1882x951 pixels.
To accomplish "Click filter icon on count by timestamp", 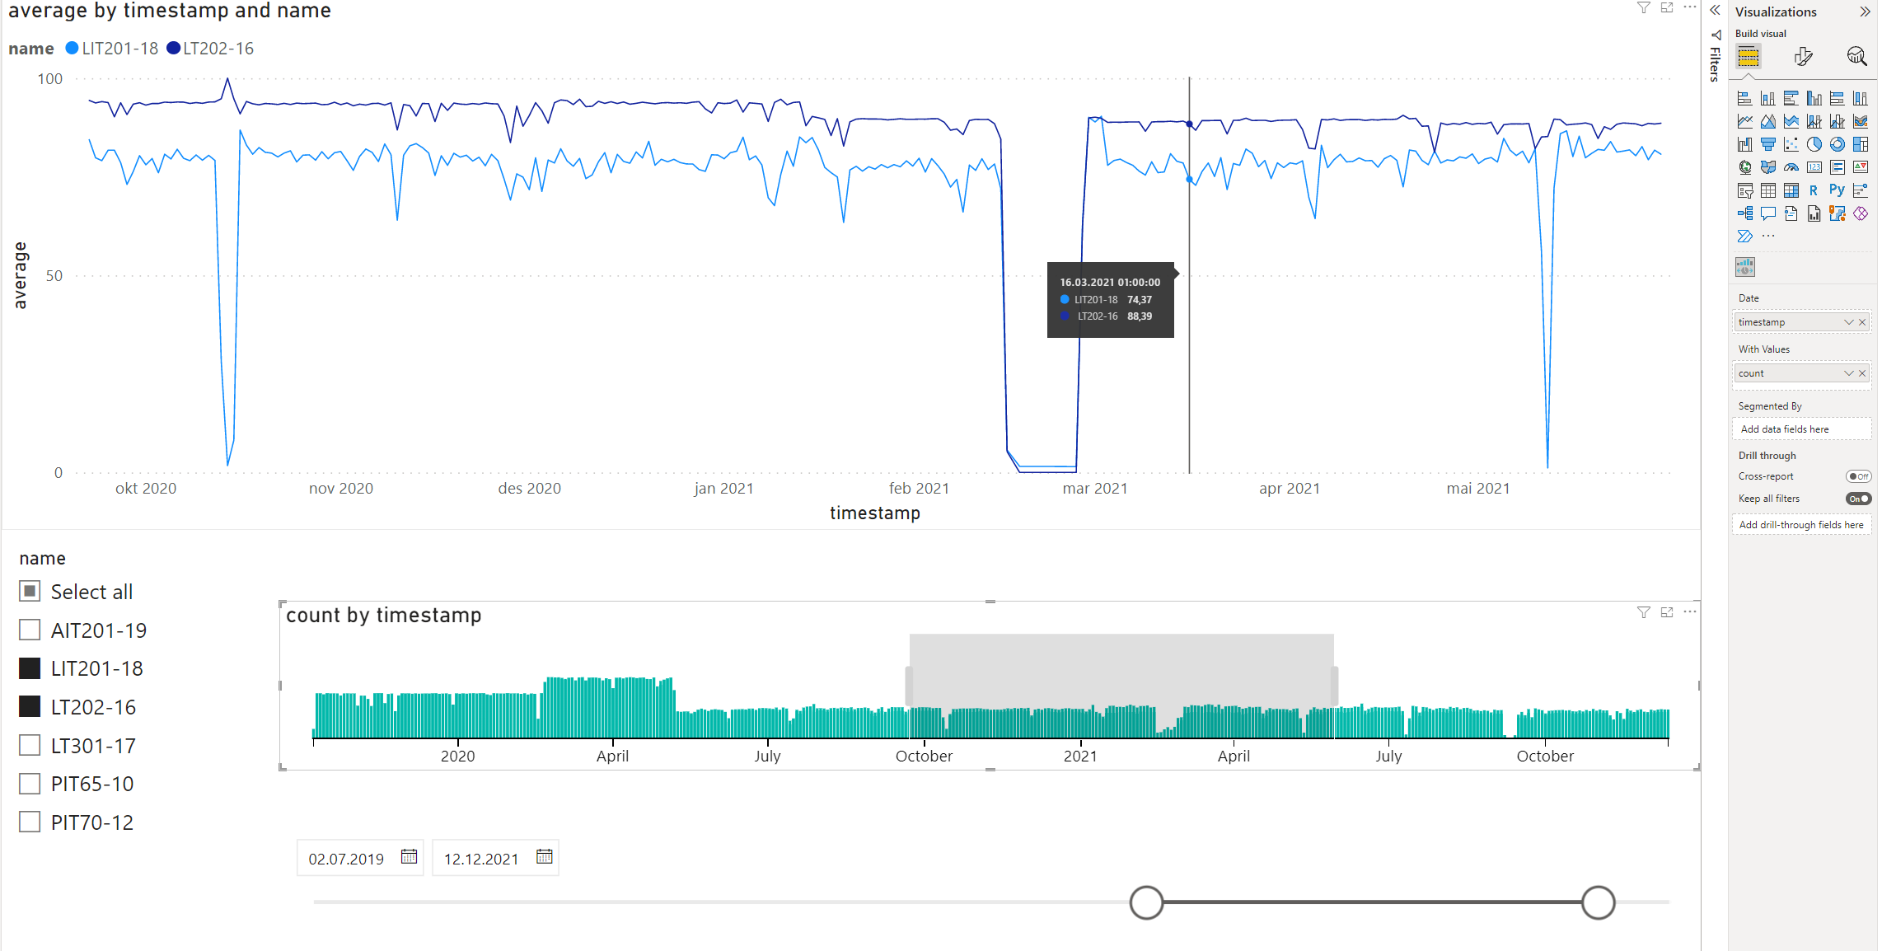I will coord(1643,612).
